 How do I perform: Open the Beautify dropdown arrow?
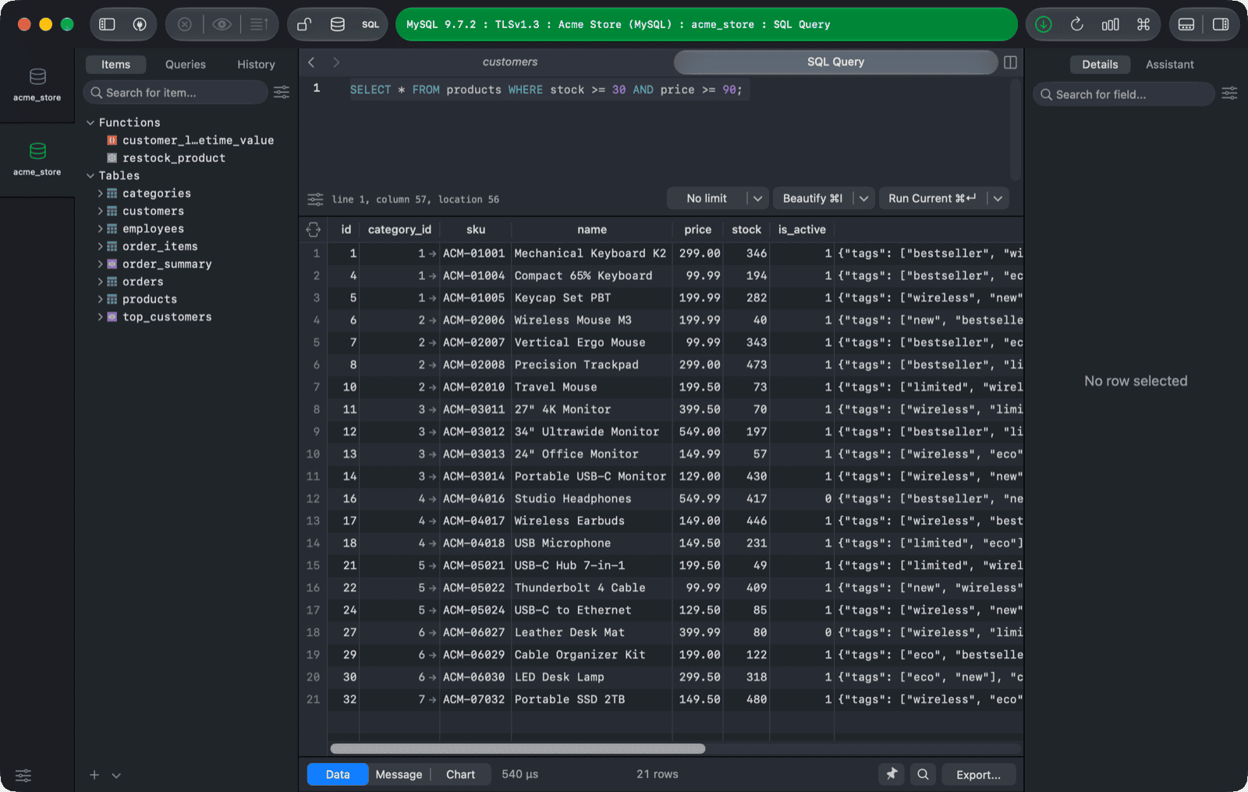(863, 199)
